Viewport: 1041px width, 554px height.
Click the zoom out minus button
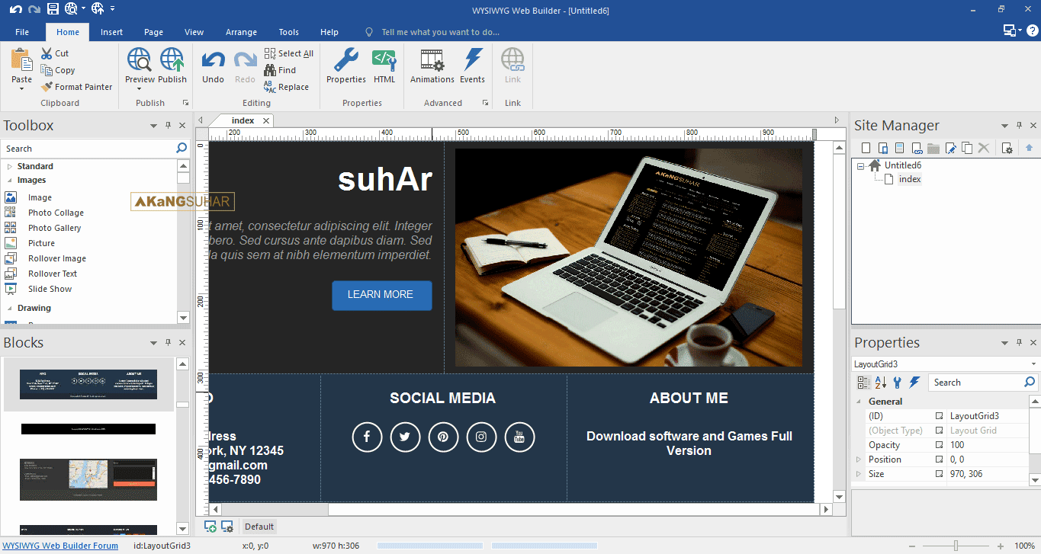(x=912, y=546)
